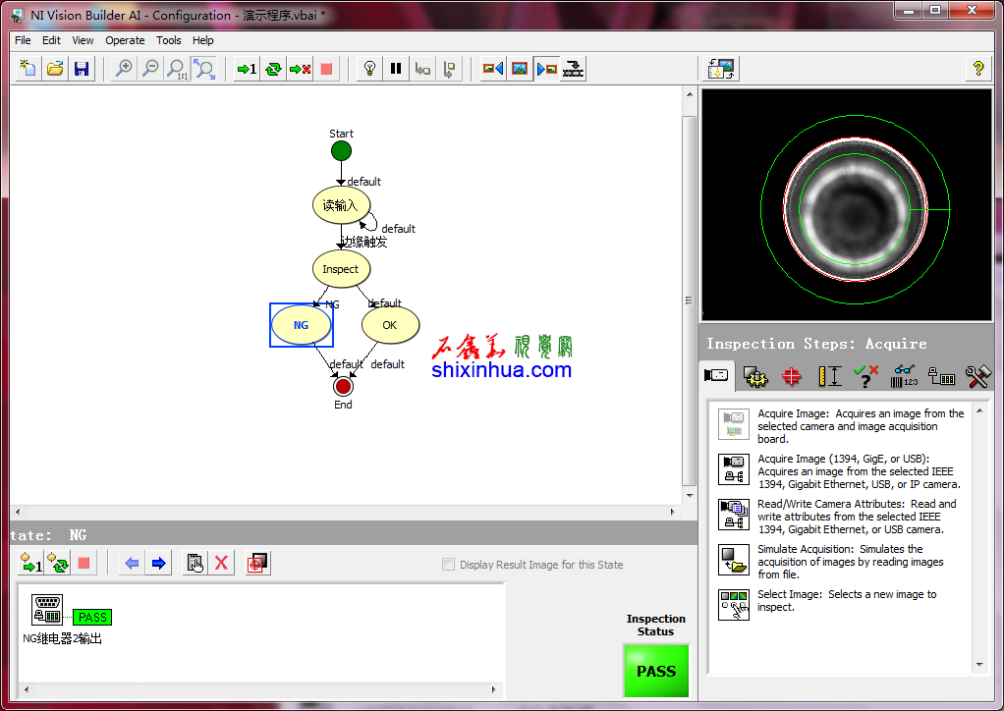The image size is (1004, 711).
Task: Select the OK state node
Action: 391,325
